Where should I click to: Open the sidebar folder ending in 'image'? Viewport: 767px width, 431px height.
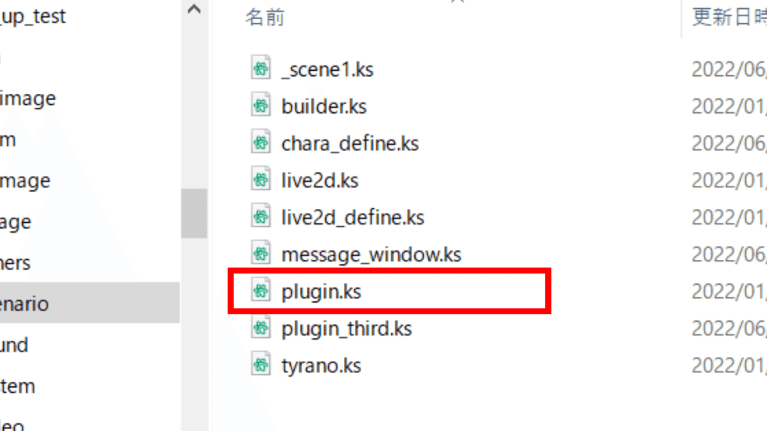click(28, 98)
